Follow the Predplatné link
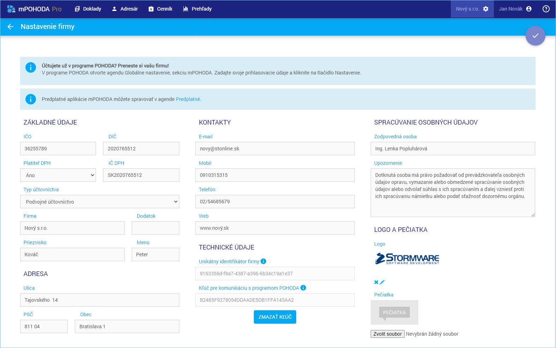 (188, 99)
